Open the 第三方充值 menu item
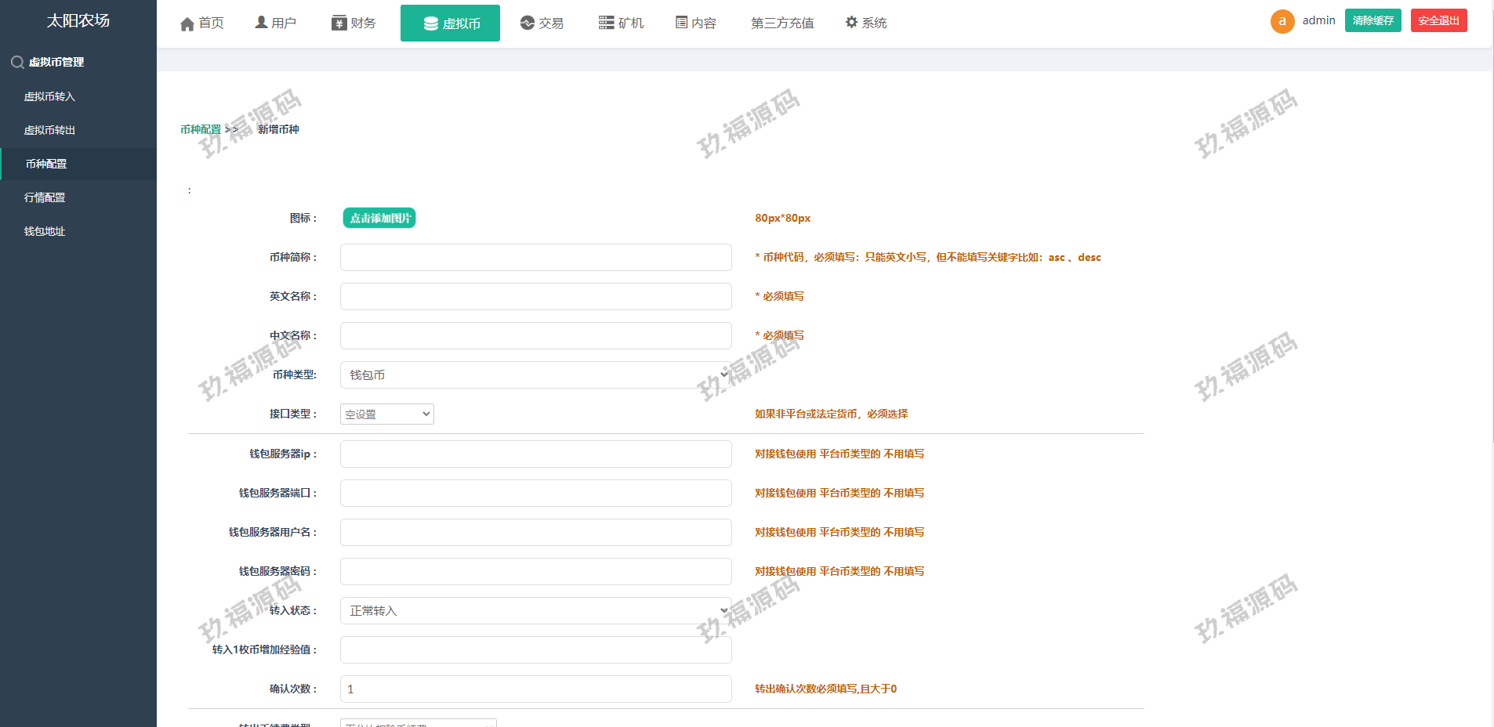This screenshot has height=727, width=1494. (781, 24)
